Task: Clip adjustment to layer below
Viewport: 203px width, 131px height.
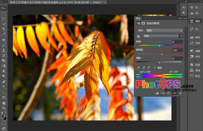Action: tap(157, 93)
